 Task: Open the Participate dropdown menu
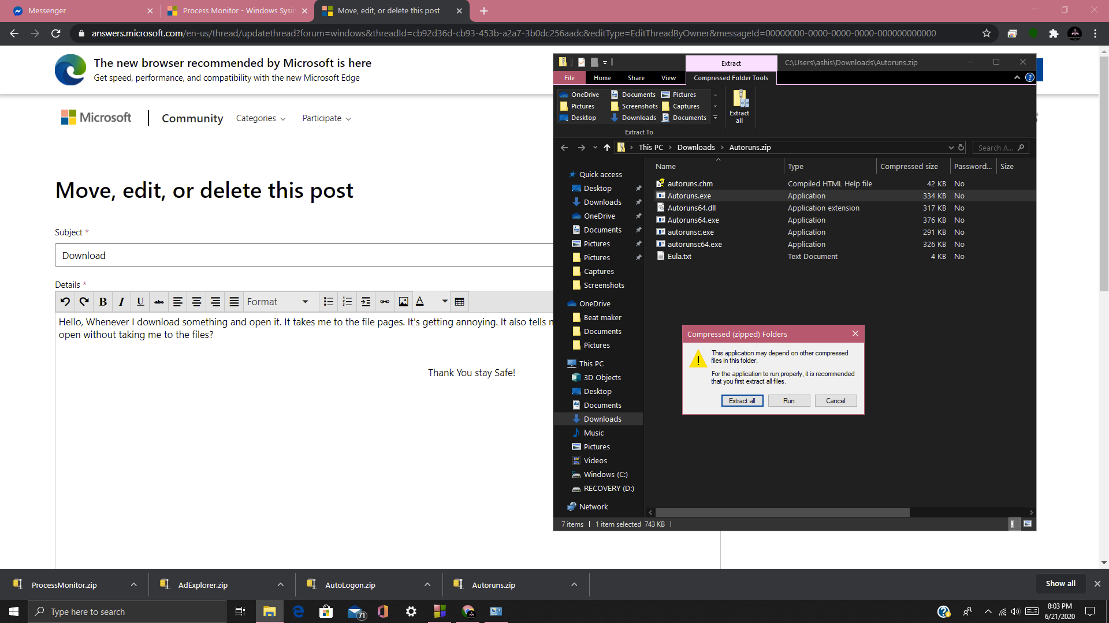click(326, 118)
